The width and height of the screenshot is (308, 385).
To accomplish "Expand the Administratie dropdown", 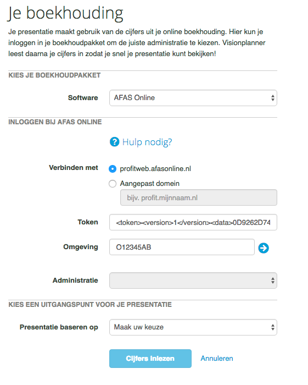I will 193,280.
